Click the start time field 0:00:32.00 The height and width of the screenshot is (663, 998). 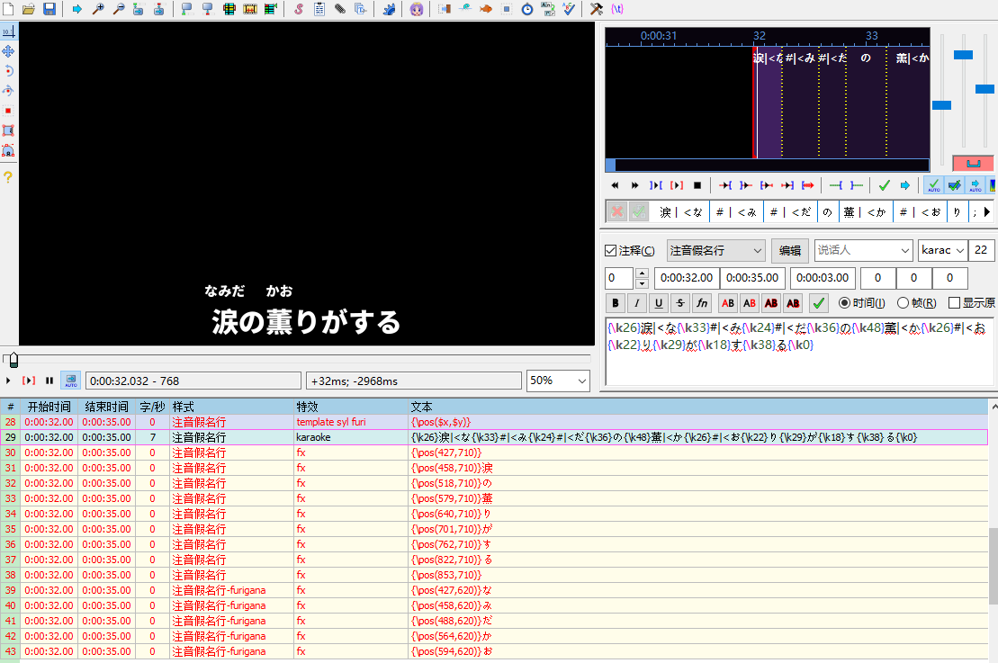pyautogui.click(x=685, y=278)
